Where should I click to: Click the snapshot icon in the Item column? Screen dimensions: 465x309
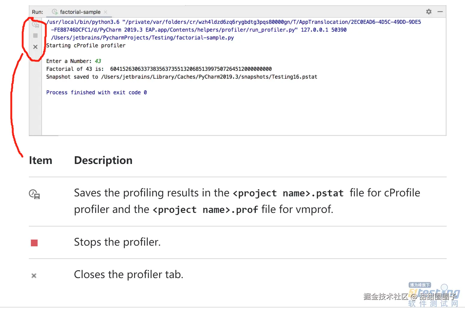tap(34, 194)
